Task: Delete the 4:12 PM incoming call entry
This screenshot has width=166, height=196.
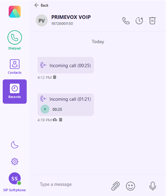Action: click(55, 77)
